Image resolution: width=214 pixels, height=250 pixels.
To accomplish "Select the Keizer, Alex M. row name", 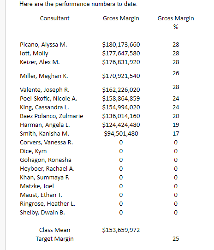I will pos(40,62).
